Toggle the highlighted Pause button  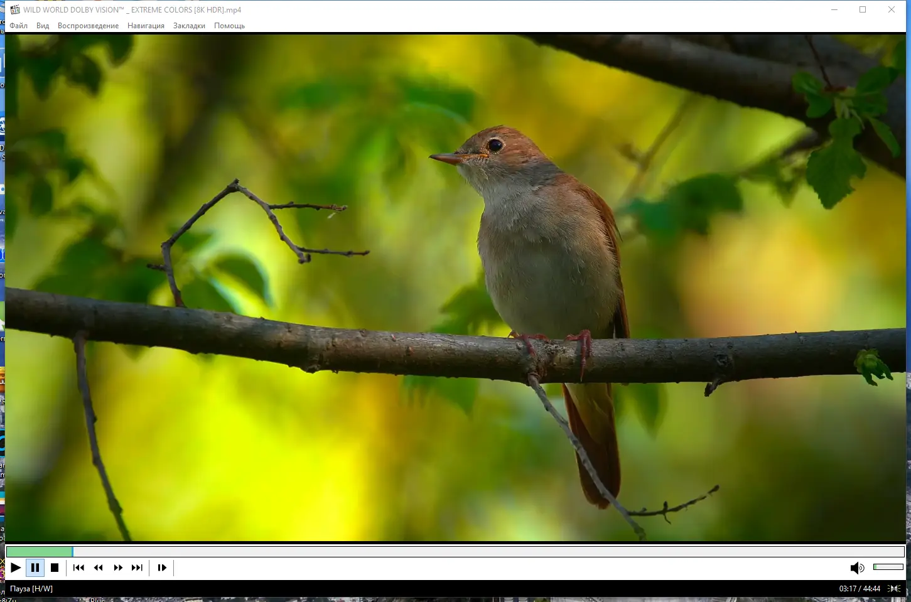pyautogui.click(x=35, y=567)
